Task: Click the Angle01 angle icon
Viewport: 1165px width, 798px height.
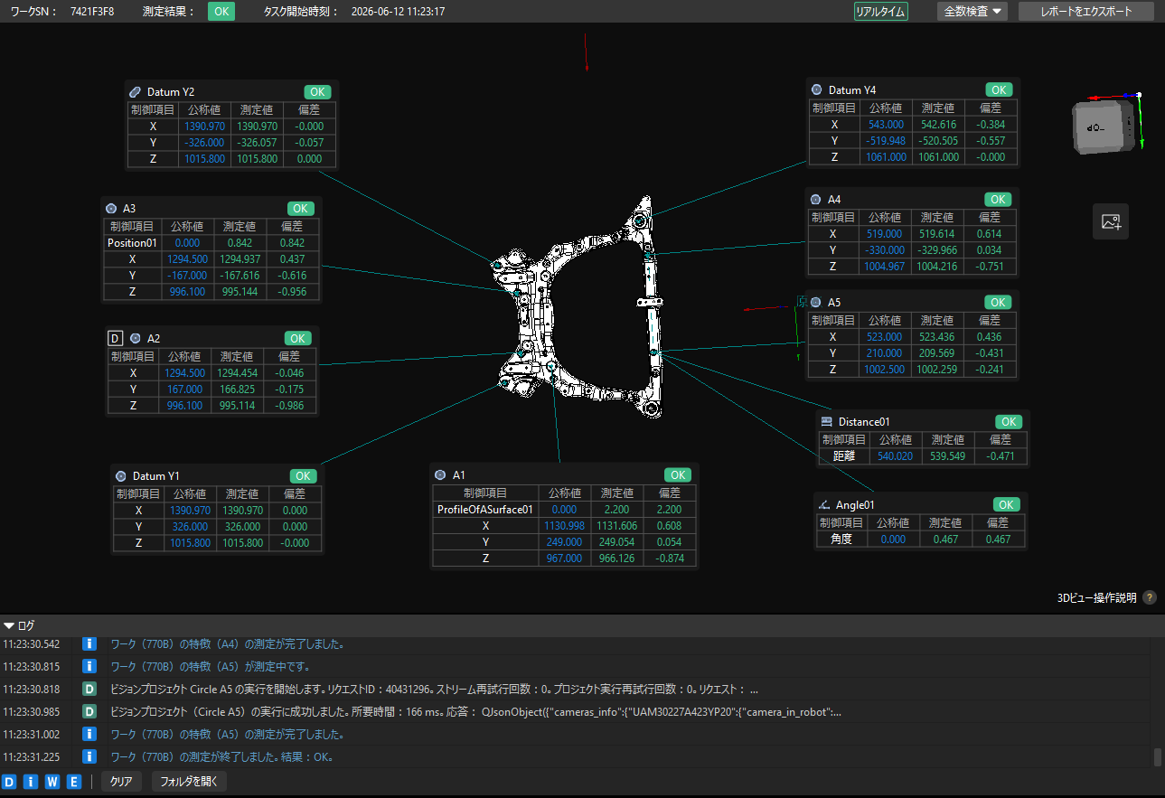Action: tap(824, 504)
